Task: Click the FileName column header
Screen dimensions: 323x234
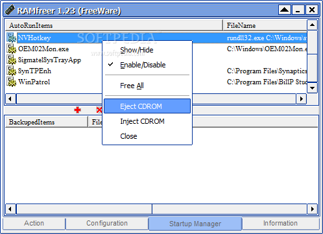Action: click(265, 25)
